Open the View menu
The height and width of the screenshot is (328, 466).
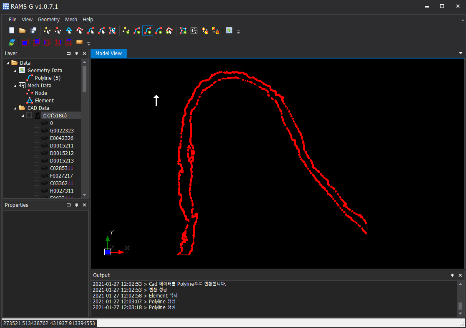[27, 19]
